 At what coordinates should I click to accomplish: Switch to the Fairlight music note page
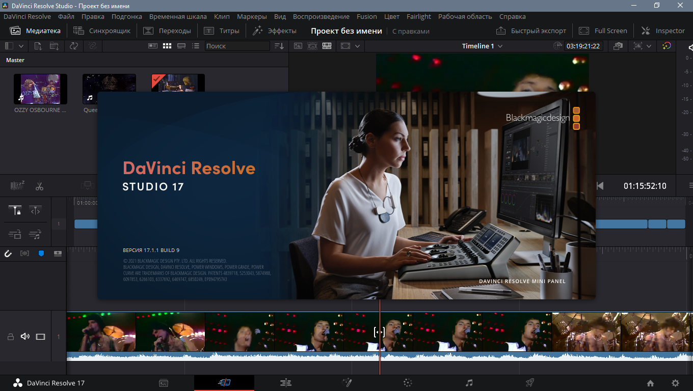469,383
